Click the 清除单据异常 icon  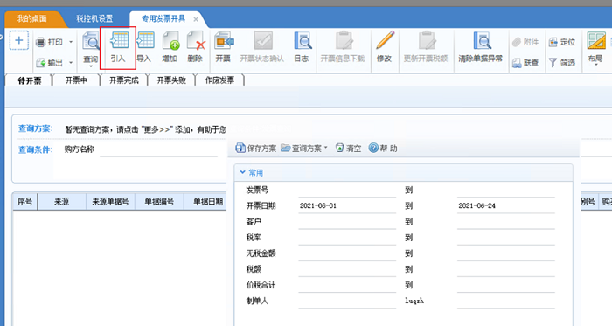(482, 40)
